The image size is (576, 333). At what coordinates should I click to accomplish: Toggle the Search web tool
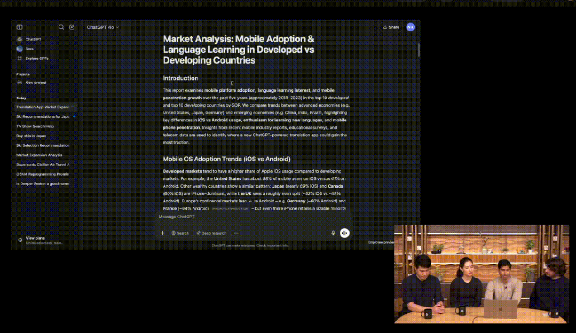click(x=180, y=233)
